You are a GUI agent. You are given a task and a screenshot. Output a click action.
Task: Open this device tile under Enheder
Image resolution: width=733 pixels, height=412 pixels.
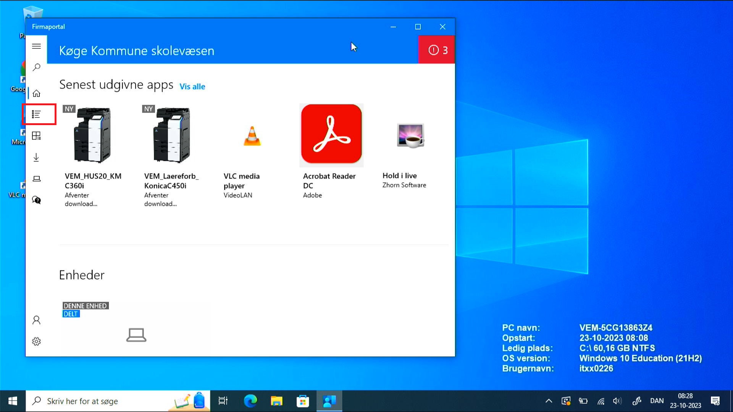point(136,328)
